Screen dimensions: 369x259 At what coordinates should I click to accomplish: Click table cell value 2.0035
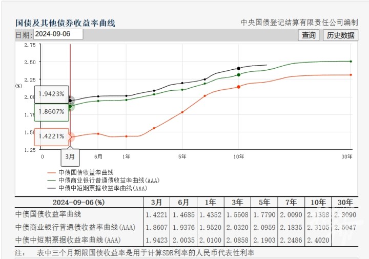[x=183, y=241]
